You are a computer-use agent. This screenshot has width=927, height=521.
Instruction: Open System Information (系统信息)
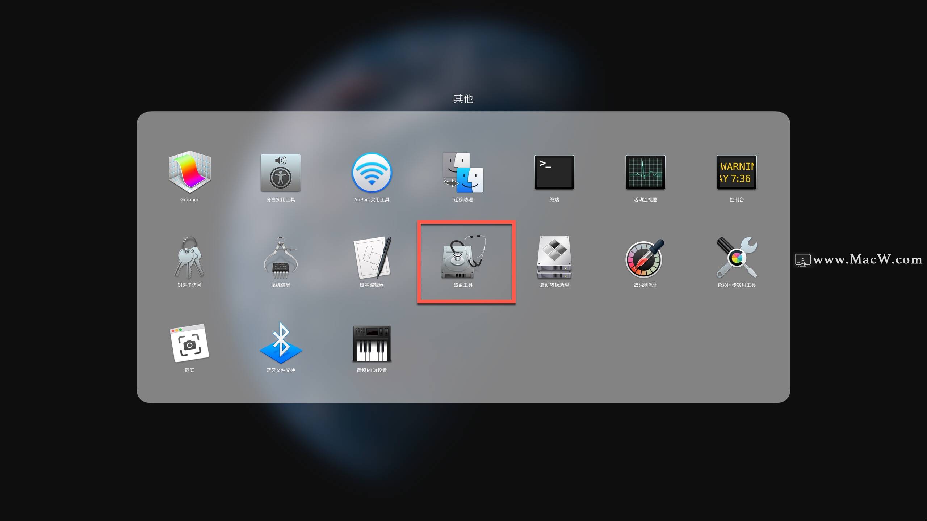click(281, 258)
